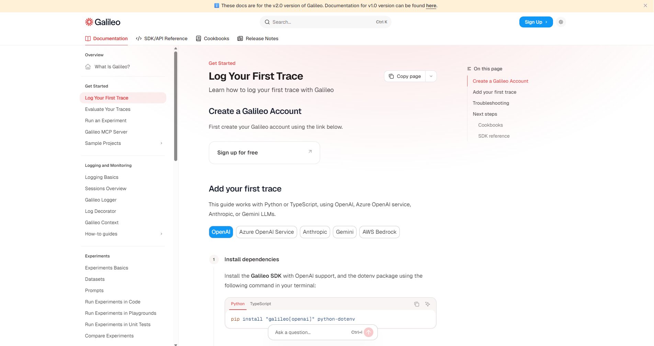Click the Galileo logo icon
This screenshot has height=346, width=654.
tap(89, 22)
